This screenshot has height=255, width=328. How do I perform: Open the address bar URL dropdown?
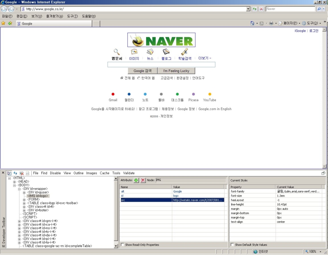tap(248, 9)
